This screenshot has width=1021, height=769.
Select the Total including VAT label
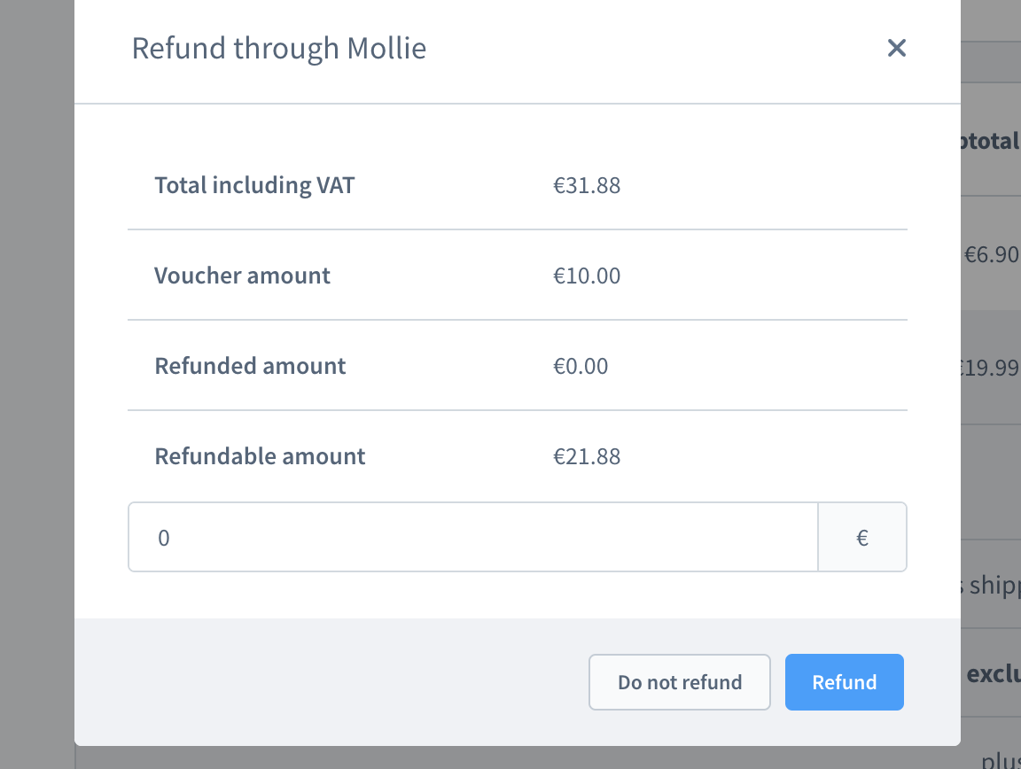tap(254, 185)
